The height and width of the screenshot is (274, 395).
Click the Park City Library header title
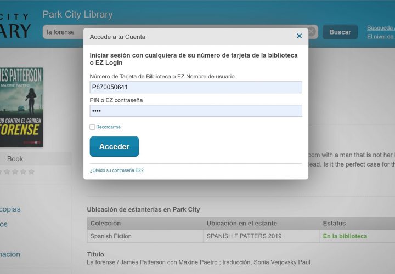tap(77, 14)
